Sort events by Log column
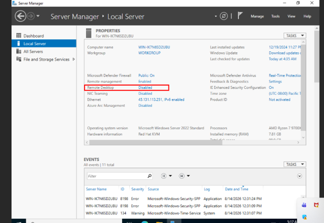The width and height of the screenshot is (324, 223). (207, 189)
